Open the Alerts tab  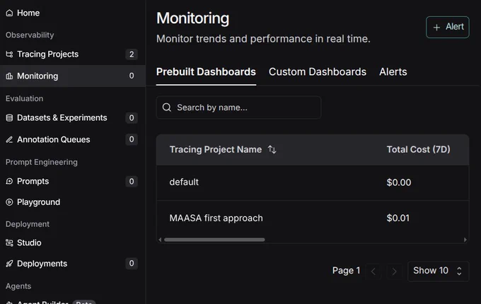pyautogui.click(x=393, y=71)
